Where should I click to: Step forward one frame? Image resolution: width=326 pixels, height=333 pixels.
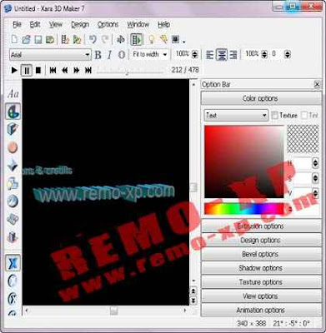pos(77,70)
